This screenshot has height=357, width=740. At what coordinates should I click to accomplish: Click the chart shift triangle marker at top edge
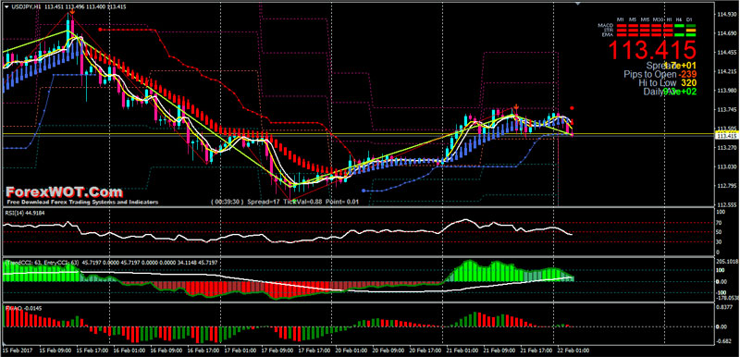tap(577, 3)
